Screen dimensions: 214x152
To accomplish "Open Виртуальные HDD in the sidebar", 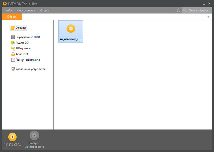I will click(27, 37).
